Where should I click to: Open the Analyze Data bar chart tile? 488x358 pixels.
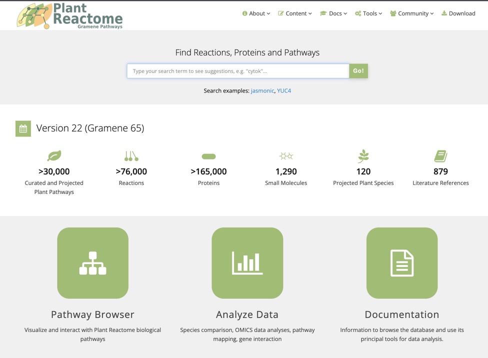click(247, 263)
